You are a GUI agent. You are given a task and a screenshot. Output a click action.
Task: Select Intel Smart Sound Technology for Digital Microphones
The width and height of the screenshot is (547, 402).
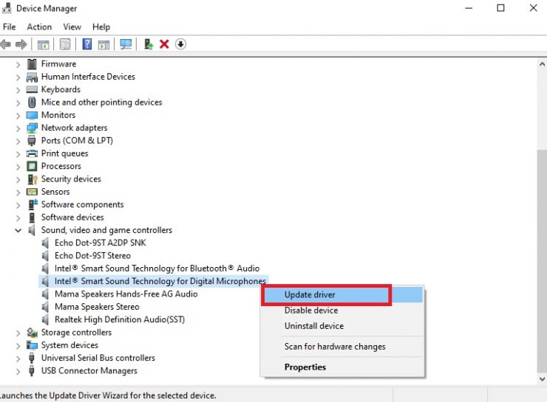160,281
